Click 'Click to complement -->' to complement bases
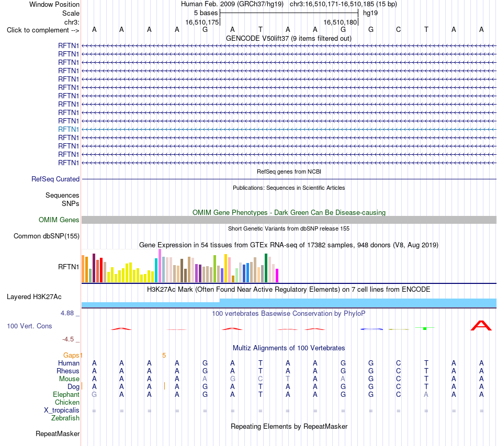The image size is (497, 446). pos(43,30)
